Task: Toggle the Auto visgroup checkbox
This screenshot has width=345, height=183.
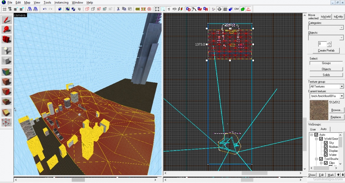Action: coord(316,135)
